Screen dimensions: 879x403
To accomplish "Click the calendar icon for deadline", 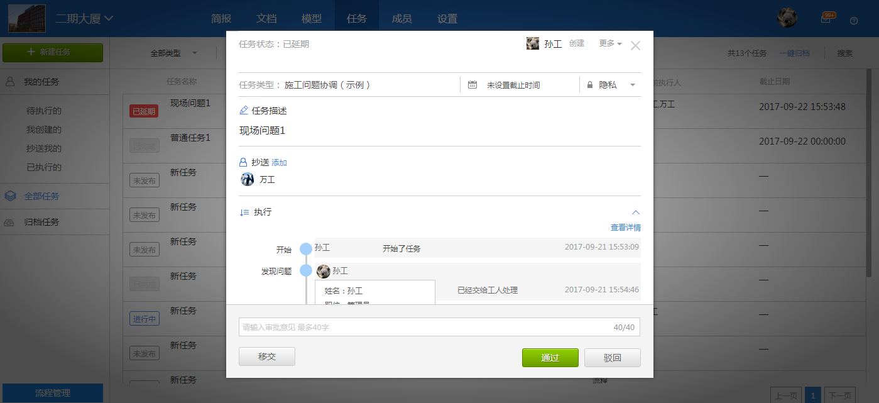I will pyautogui.click(x=472, y=85).
